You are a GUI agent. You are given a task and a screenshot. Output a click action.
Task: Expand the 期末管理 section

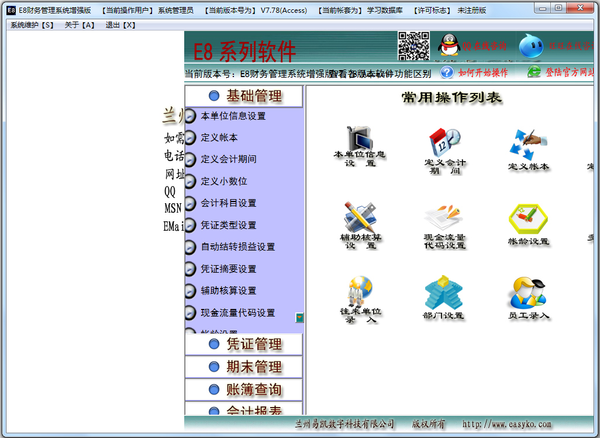(244, 367)
